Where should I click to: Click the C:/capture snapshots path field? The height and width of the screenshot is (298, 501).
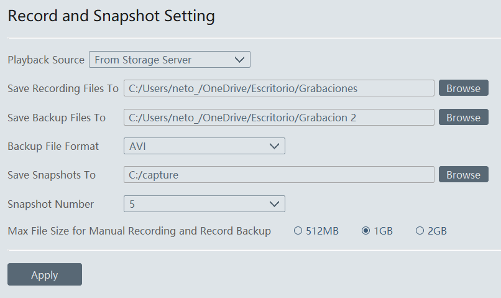click(x=278, y=175)
